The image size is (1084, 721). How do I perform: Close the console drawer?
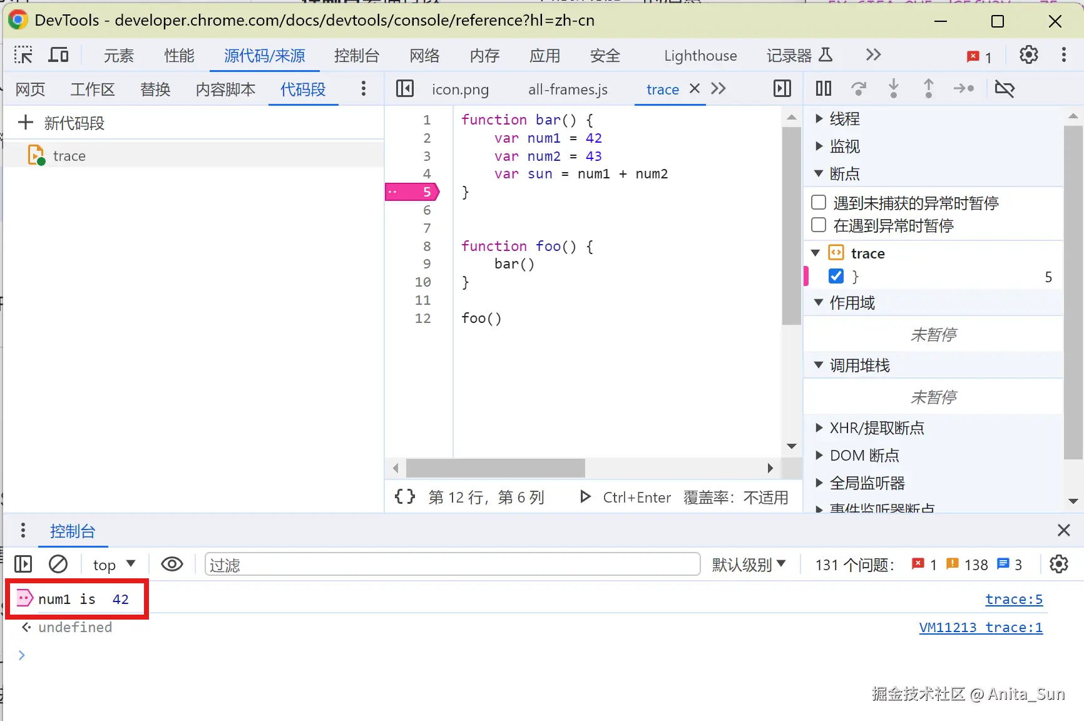coord(1063,531)
